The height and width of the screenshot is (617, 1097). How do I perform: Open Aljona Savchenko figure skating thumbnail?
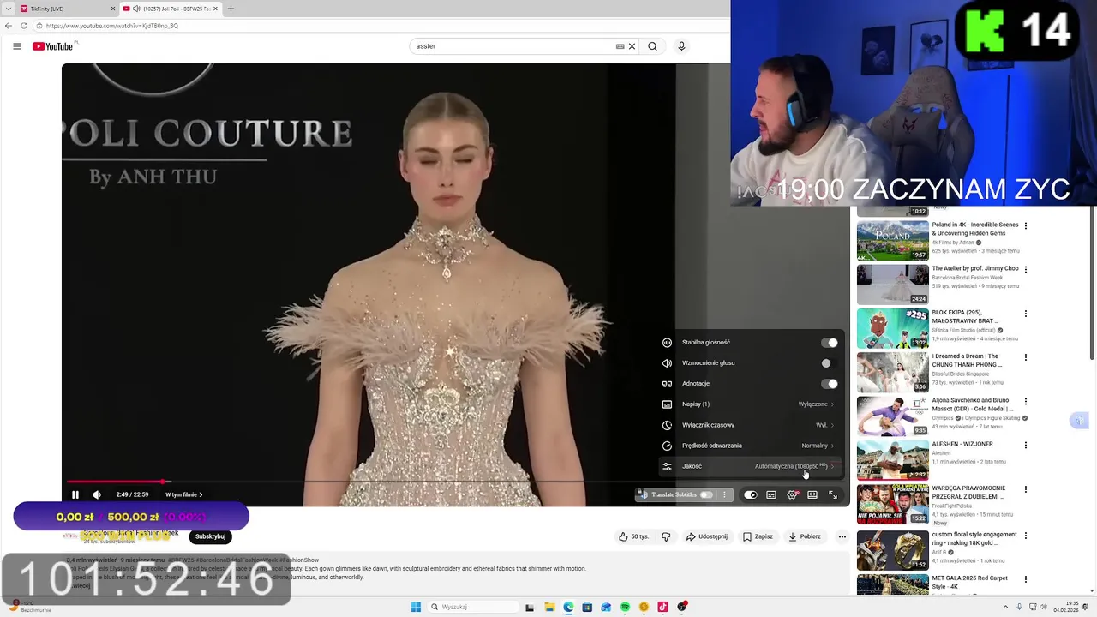892,416
